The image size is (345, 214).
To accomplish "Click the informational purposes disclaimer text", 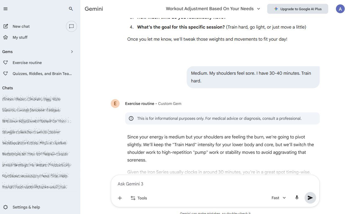I will 219,118.
